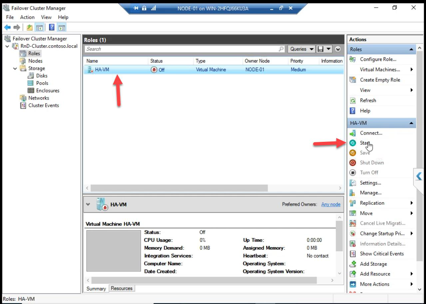Click Configure Role... action
Viewport: 426px width, 304px height.
[378, 59]
